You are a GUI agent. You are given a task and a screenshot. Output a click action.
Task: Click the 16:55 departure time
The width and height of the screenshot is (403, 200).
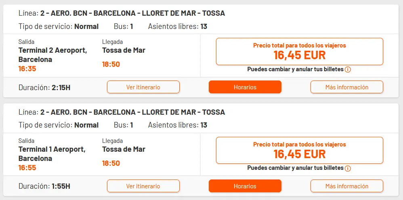(x=27, y=168)
